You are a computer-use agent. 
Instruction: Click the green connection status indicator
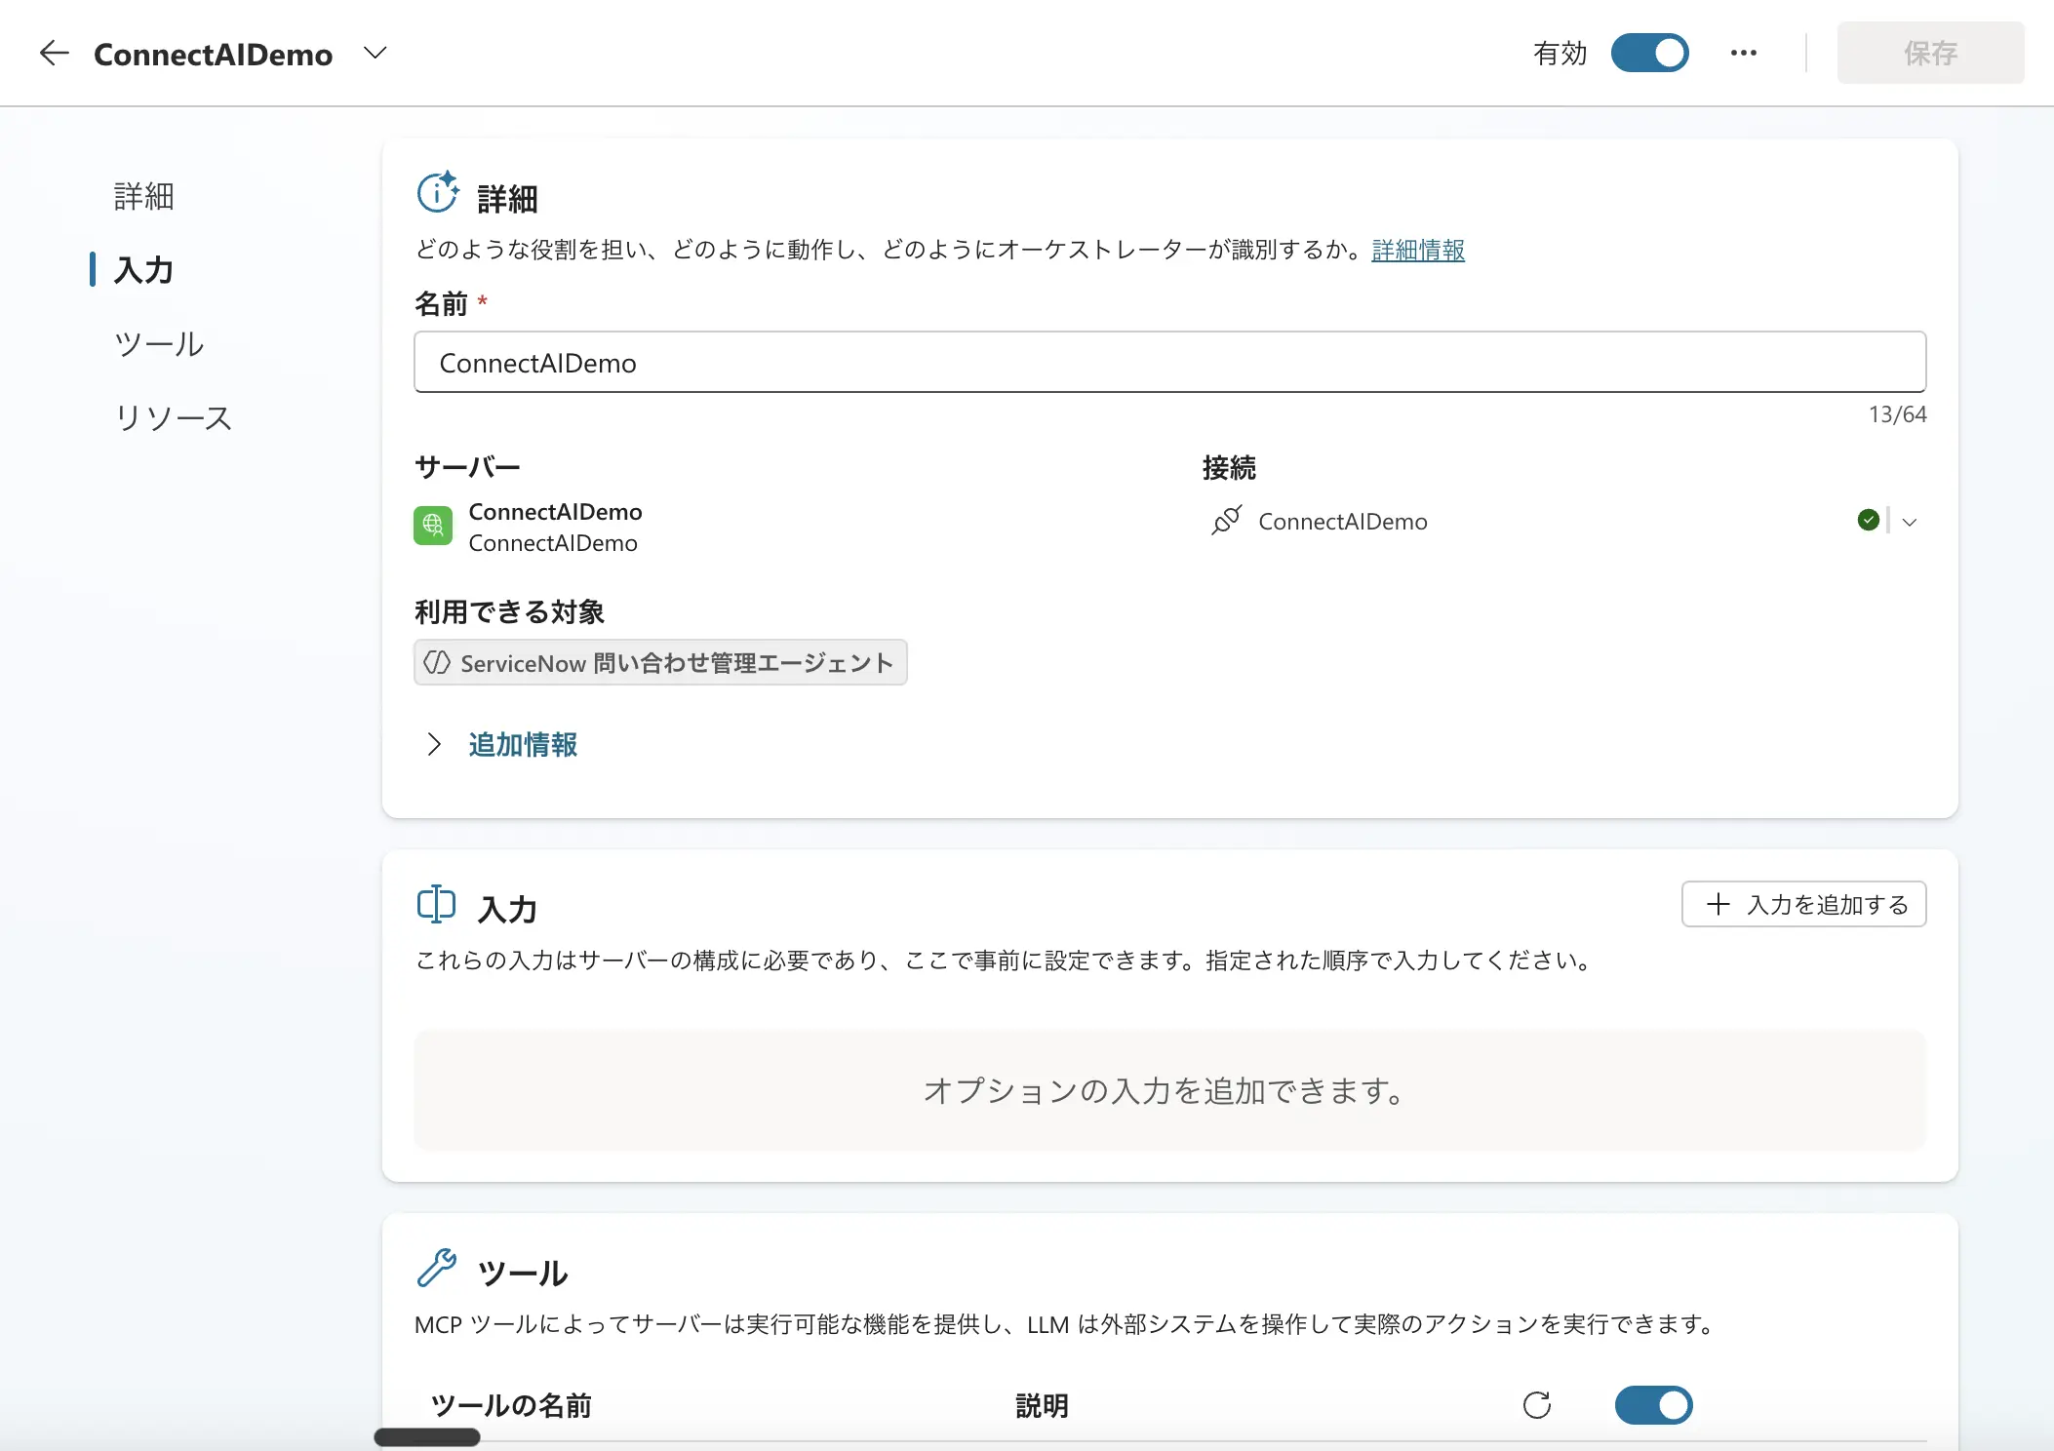click(x=1870, y=520)
